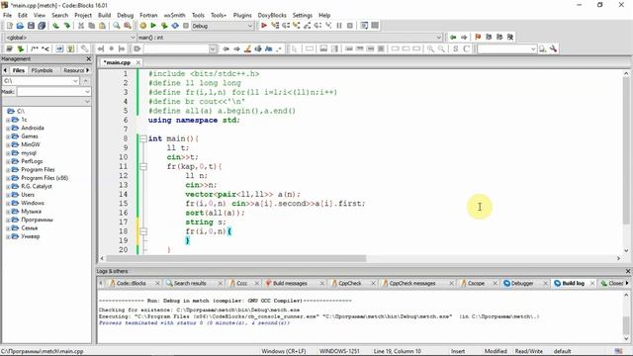Click the Run to cursor debug icon
The height and width of the screenshot is (356, 633).
click(x=275, y=26)
